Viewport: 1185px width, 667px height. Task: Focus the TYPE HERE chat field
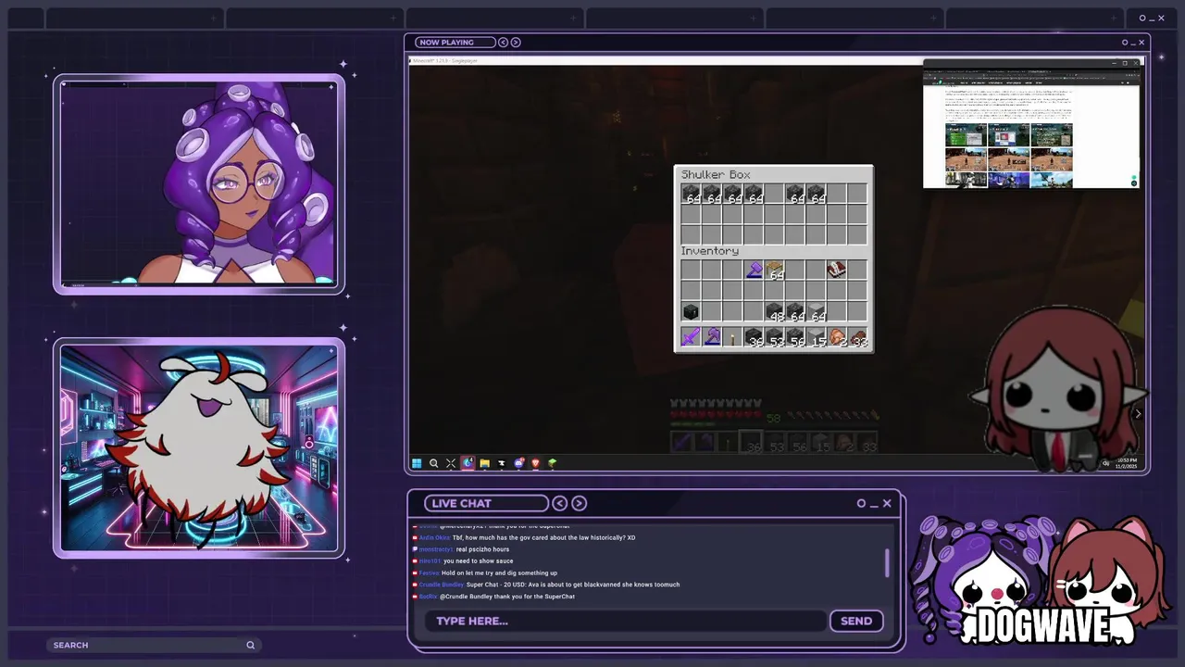pyautogui.click(x=626, y=621)
